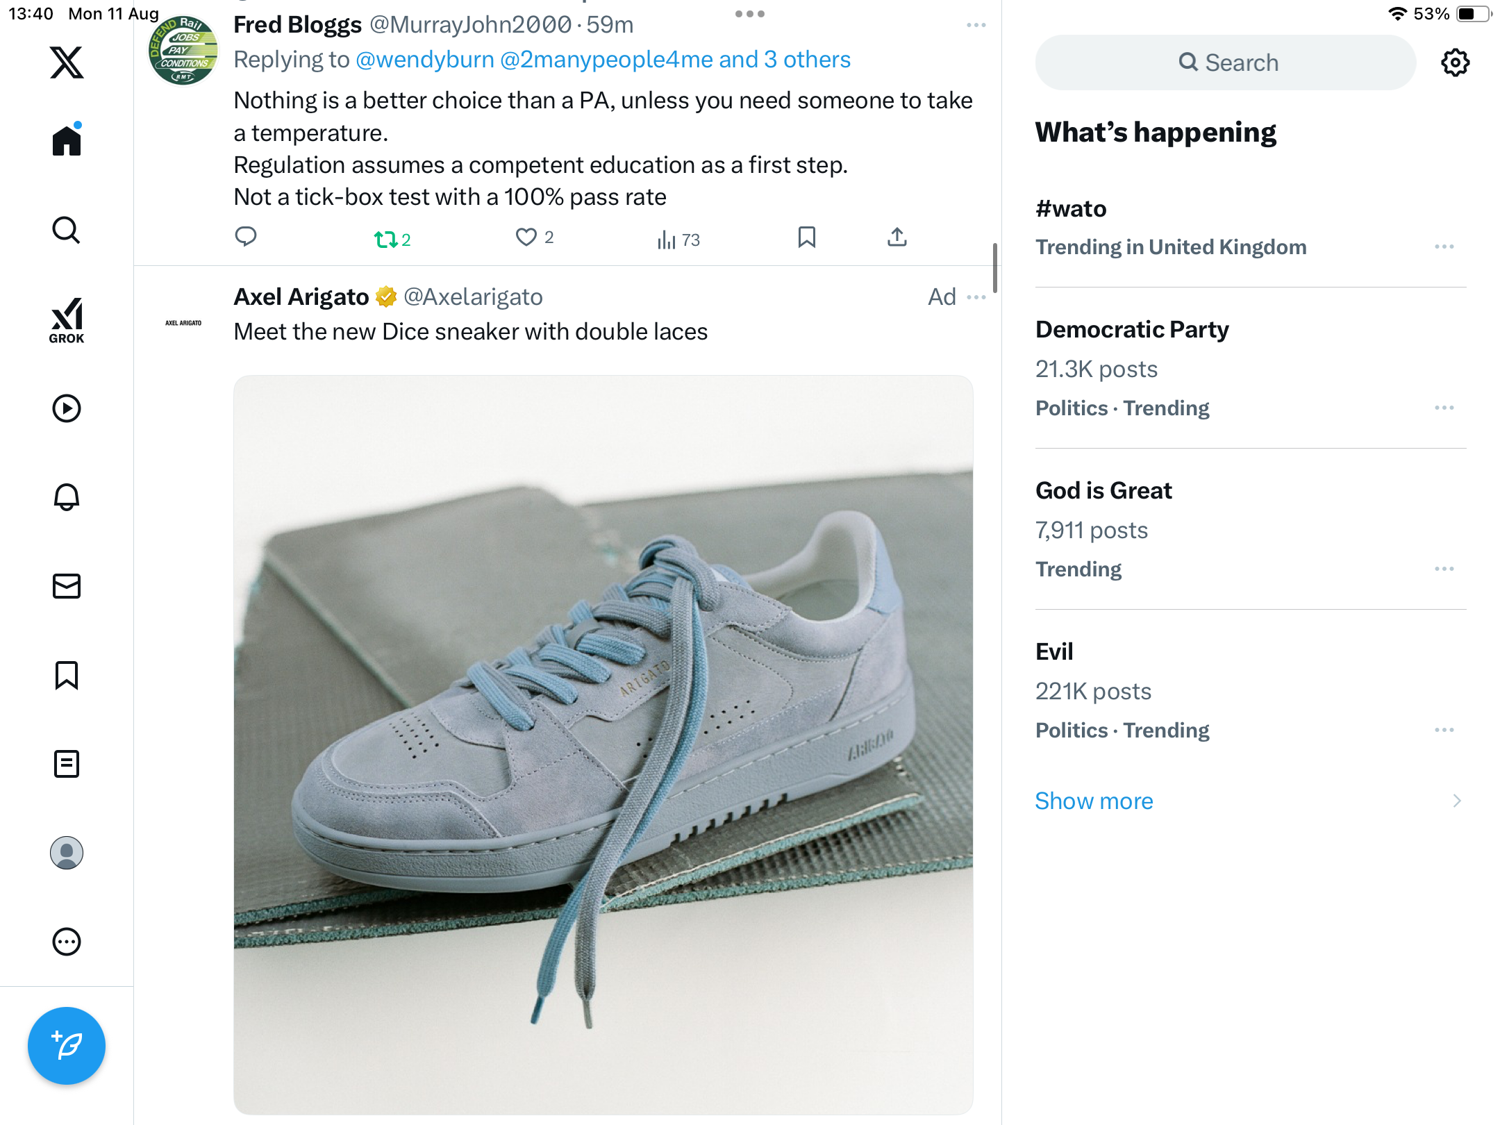The height and width of the screenshot is (1125, 1500).
Task: Like Fred Bloggs' reply
Action: click(x=526, y=237)
